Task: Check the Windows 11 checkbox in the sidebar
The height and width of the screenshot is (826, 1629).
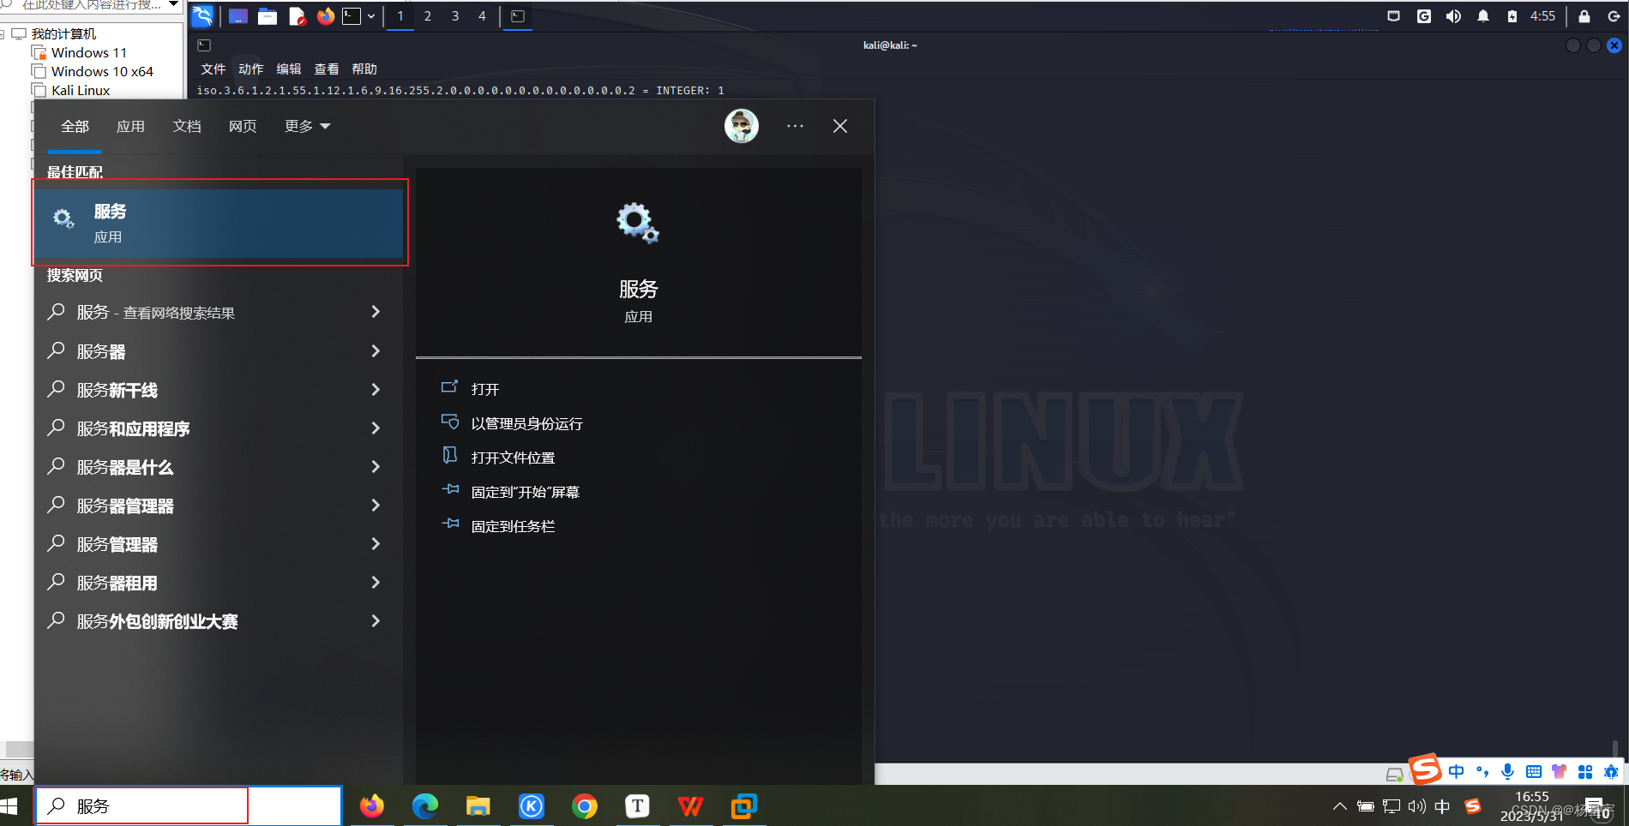Action: click(x=39, y=51)
